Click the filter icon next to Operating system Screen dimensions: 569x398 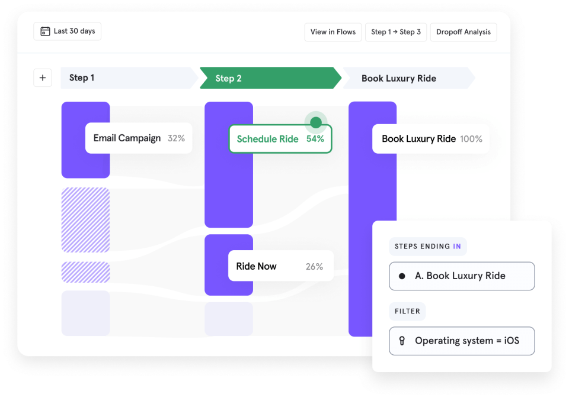point(401,341)
